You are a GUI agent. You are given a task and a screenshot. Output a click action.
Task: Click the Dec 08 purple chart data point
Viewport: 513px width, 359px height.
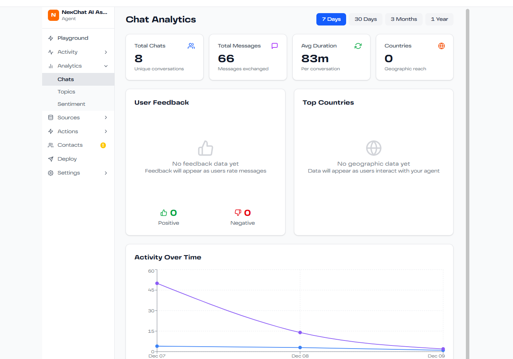[300, 332]
